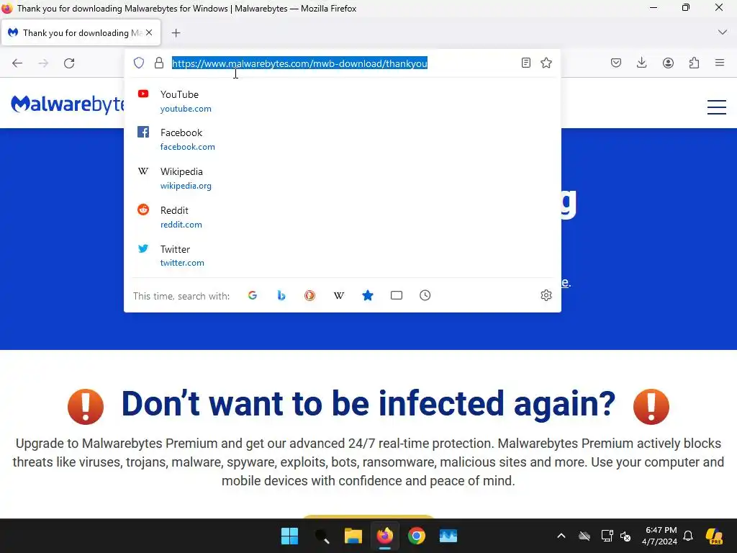Click the muted volume tray icon
The image size is (737, 553).
625,536
